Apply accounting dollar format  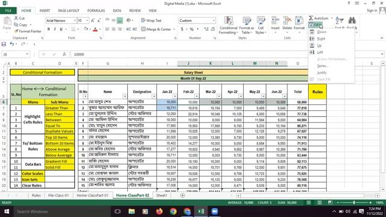(x=182, y=29)
